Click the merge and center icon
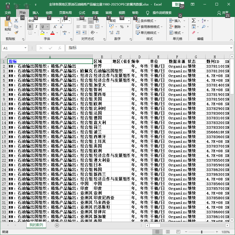The image size is (235, 235). 97,27
